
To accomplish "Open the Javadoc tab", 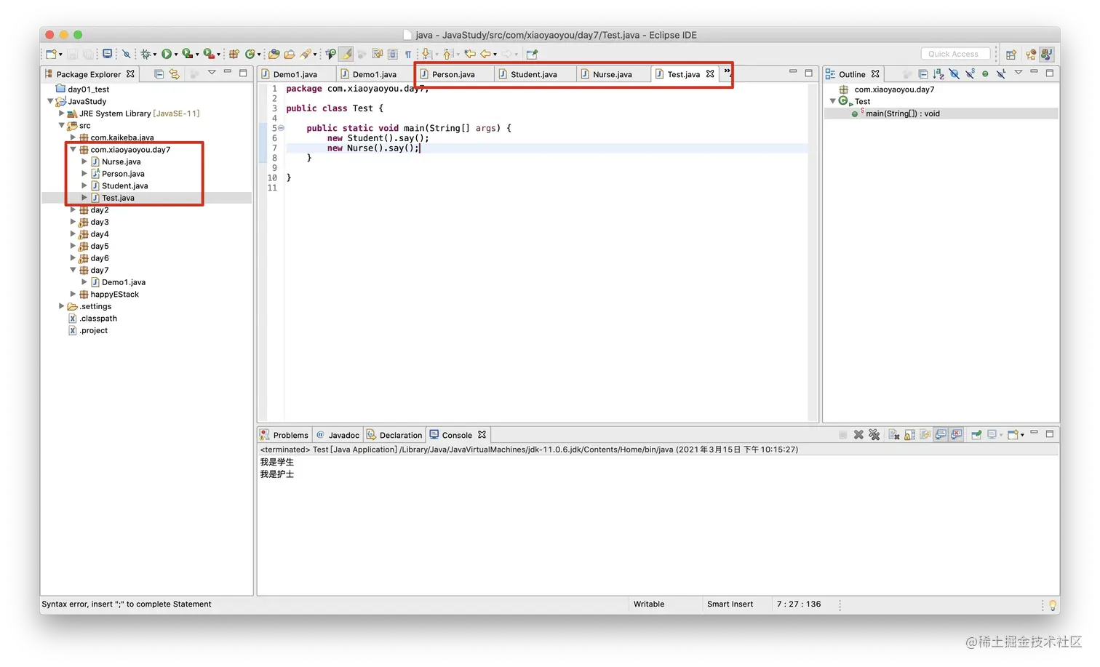I will coord(338,435).
